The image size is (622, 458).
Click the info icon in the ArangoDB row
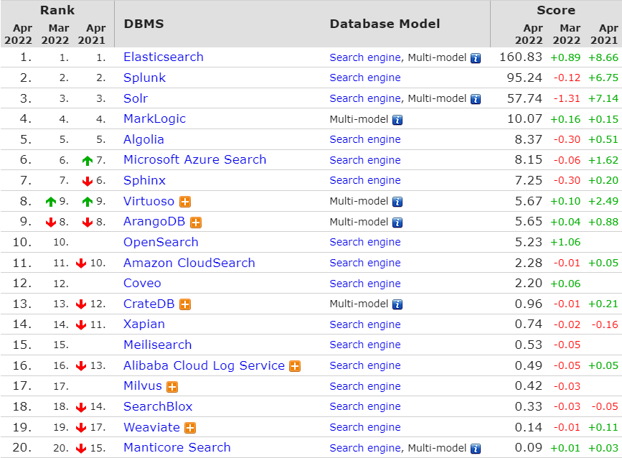(397, 223)
